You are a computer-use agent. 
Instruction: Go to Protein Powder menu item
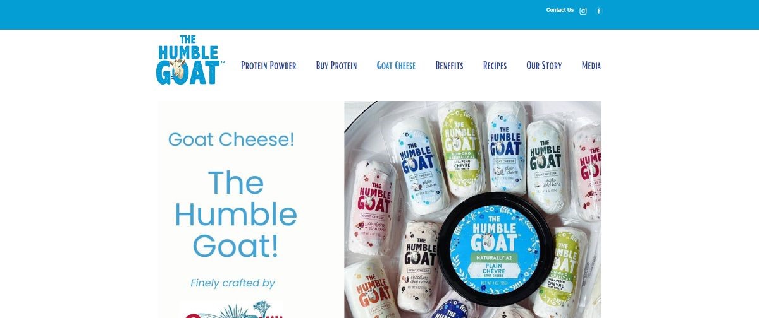(268, 66)
